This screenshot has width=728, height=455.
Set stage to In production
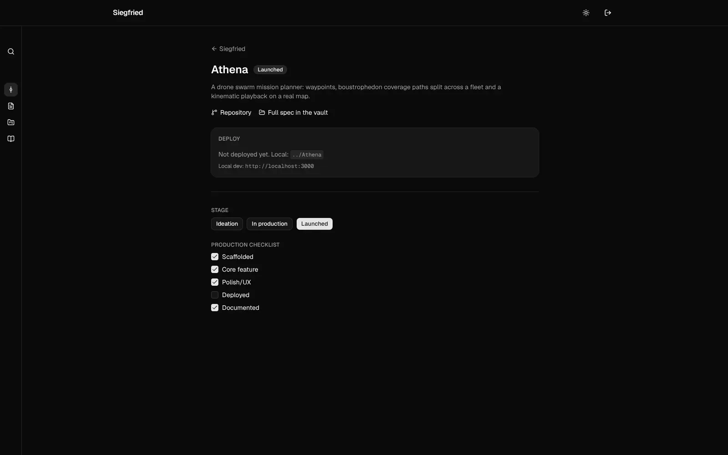click(269, 224)
